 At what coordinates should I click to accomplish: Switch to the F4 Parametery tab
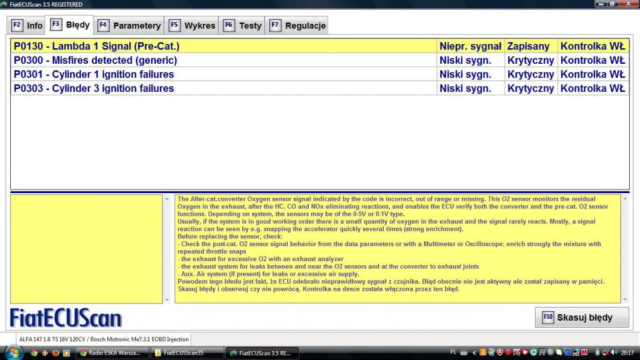click(x=129, y=25)
